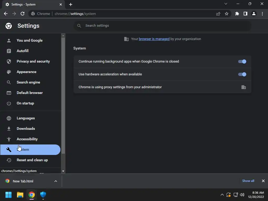The height and width of the screenshot is (201, 268).
Task: Open You and Google section
Action: pyautogui.click(x=30, y=40)
